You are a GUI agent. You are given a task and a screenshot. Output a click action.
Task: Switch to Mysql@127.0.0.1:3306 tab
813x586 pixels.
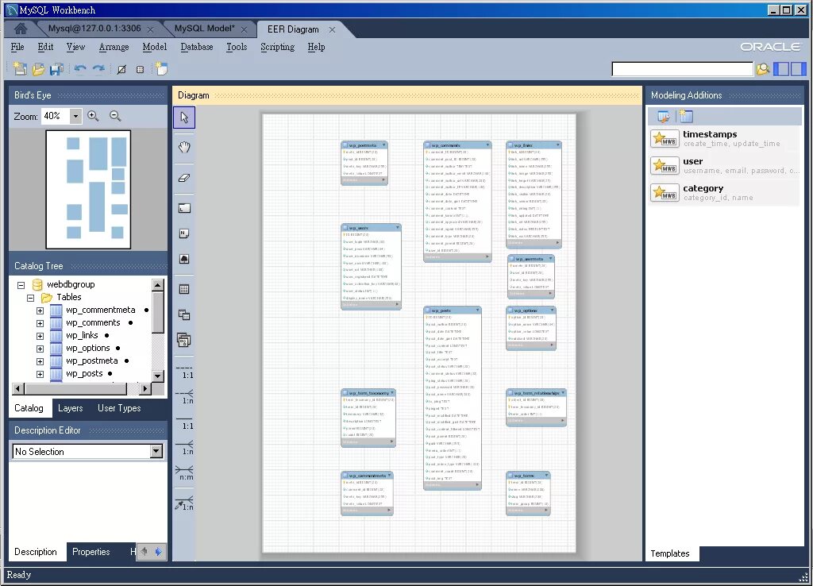pos(94,29)
